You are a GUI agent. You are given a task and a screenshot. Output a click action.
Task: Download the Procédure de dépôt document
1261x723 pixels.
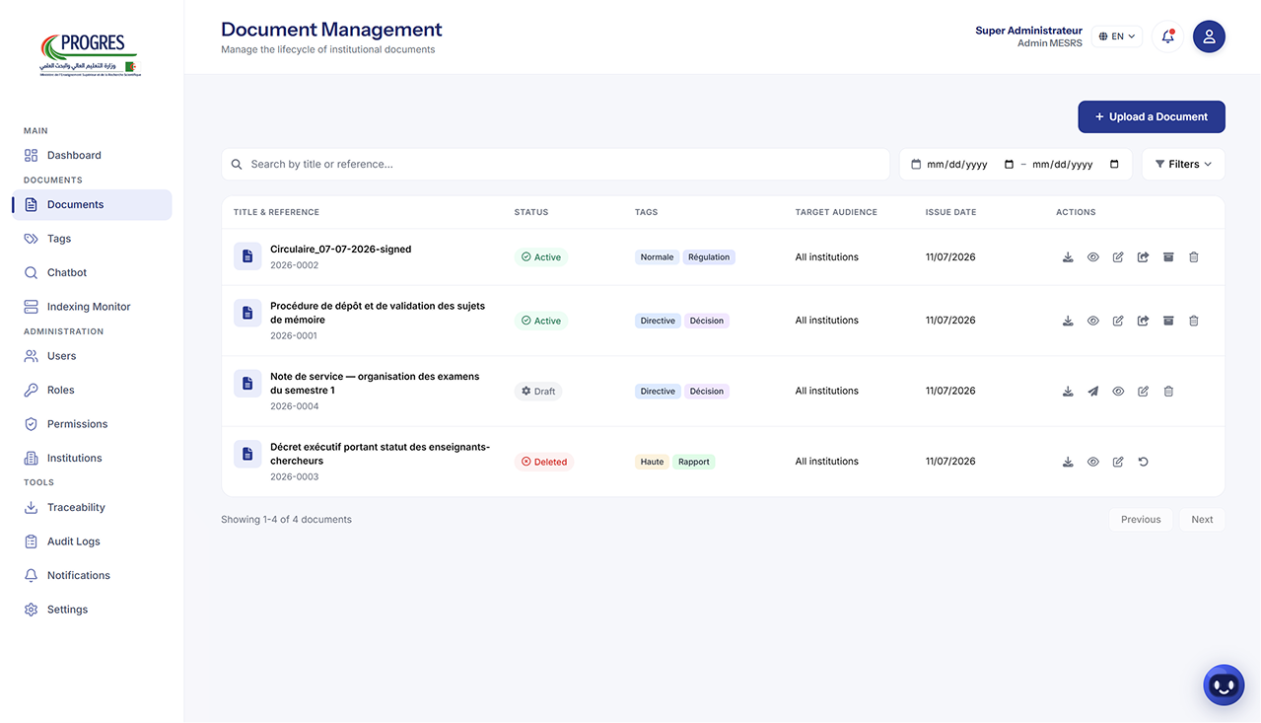tap(1068, 321)
